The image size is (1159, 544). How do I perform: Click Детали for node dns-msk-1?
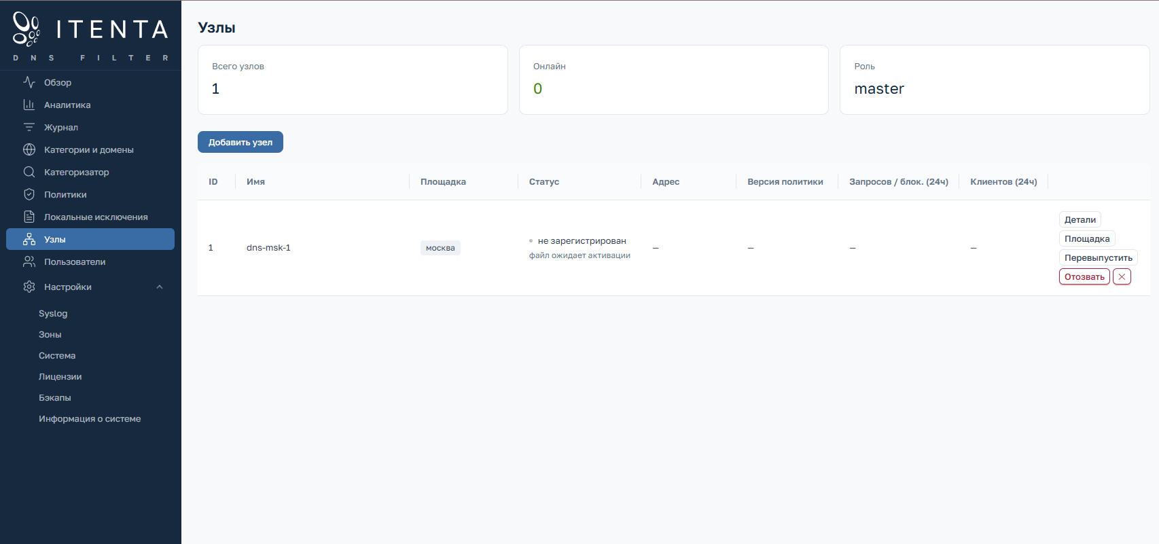click(1080, 219)
